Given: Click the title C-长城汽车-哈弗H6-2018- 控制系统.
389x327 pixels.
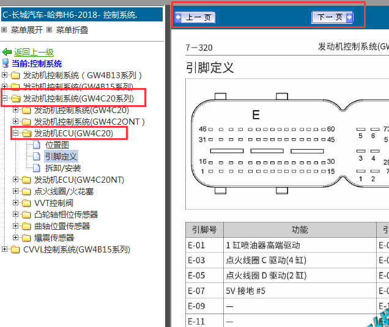Looking at the screenshot, I should coord(70,15).
